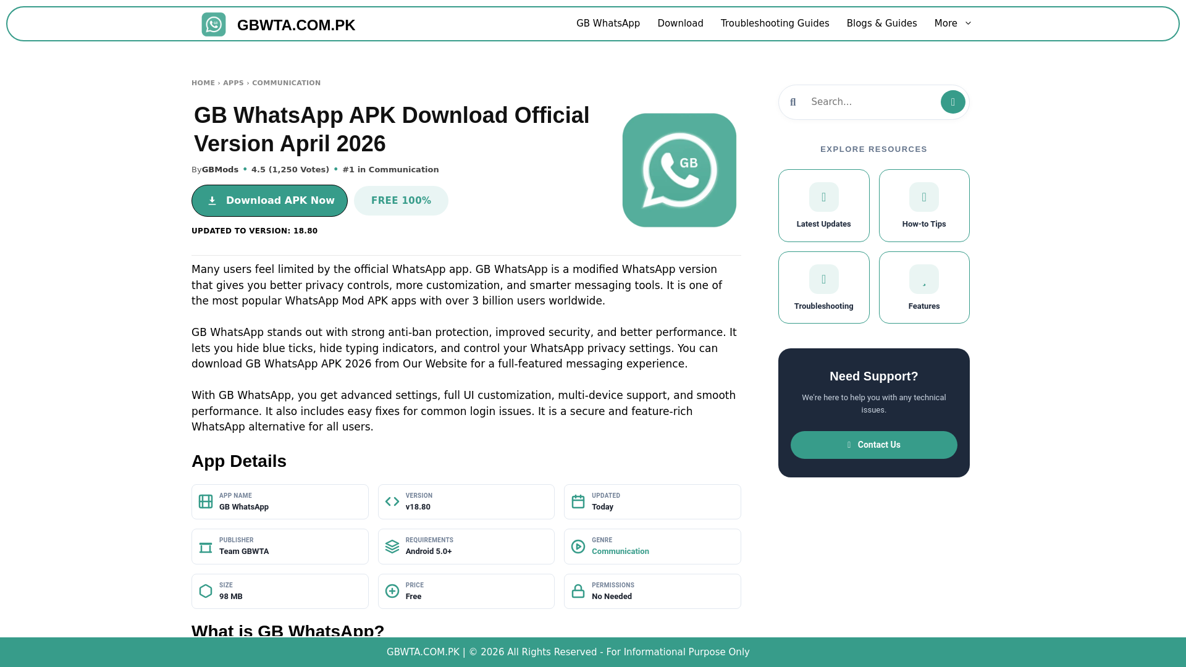Open the GB WhatsApp nav item
Screen dimensions: 1186x667
(608, 23)
